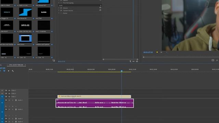Open the timeline wrench settings
The image size is (219, 123).
click(x=13, y=71)
